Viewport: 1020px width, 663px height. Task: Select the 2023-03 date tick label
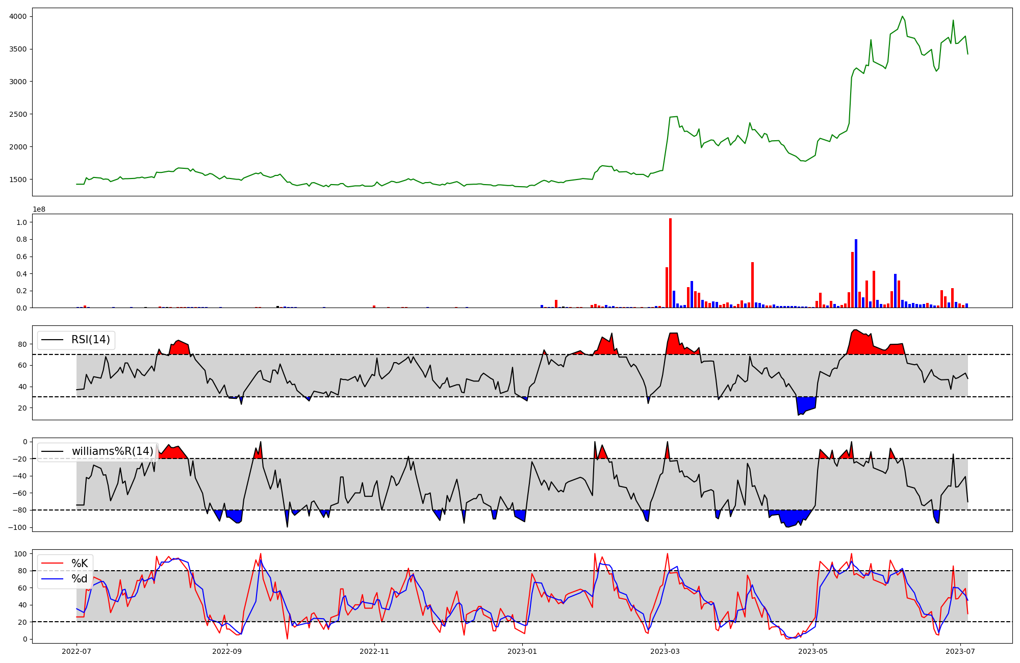point(665,651)
